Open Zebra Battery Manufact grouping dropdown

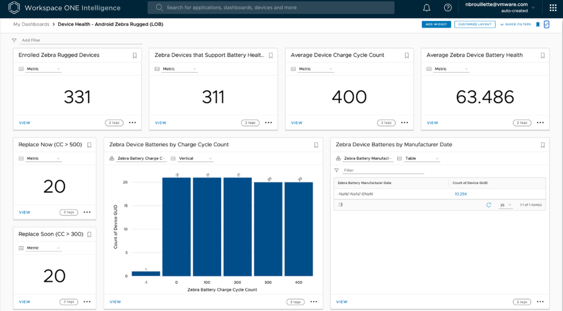(x=368, y=159)
